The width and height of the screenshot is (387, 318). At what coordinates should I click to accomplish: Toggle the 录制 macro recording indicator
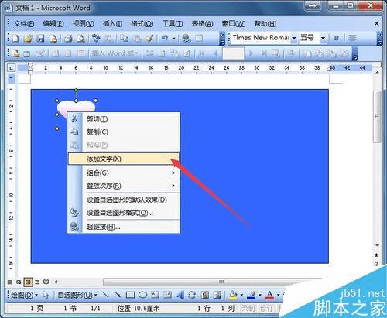(x=248, y=308)
